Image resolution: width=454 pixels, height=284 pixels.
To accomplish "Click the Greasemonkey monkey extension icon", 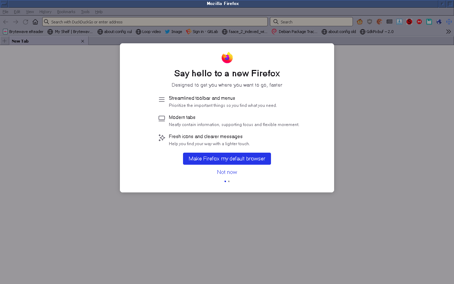I will pyautogui.click(x=360, y=22).
